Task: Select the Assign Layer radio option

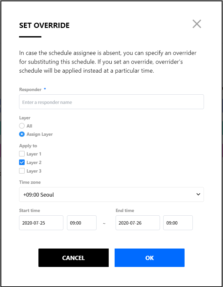Action: (22, 134)
